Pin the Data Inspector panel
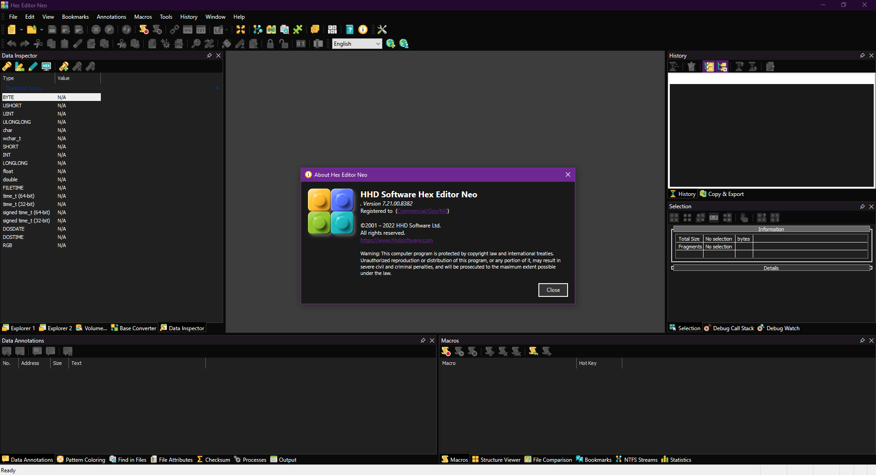Screen dimensions: 876x475 coord(209,56)
